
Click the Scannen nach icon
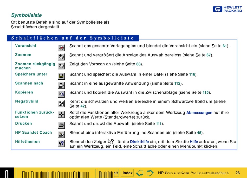[61, 85]
